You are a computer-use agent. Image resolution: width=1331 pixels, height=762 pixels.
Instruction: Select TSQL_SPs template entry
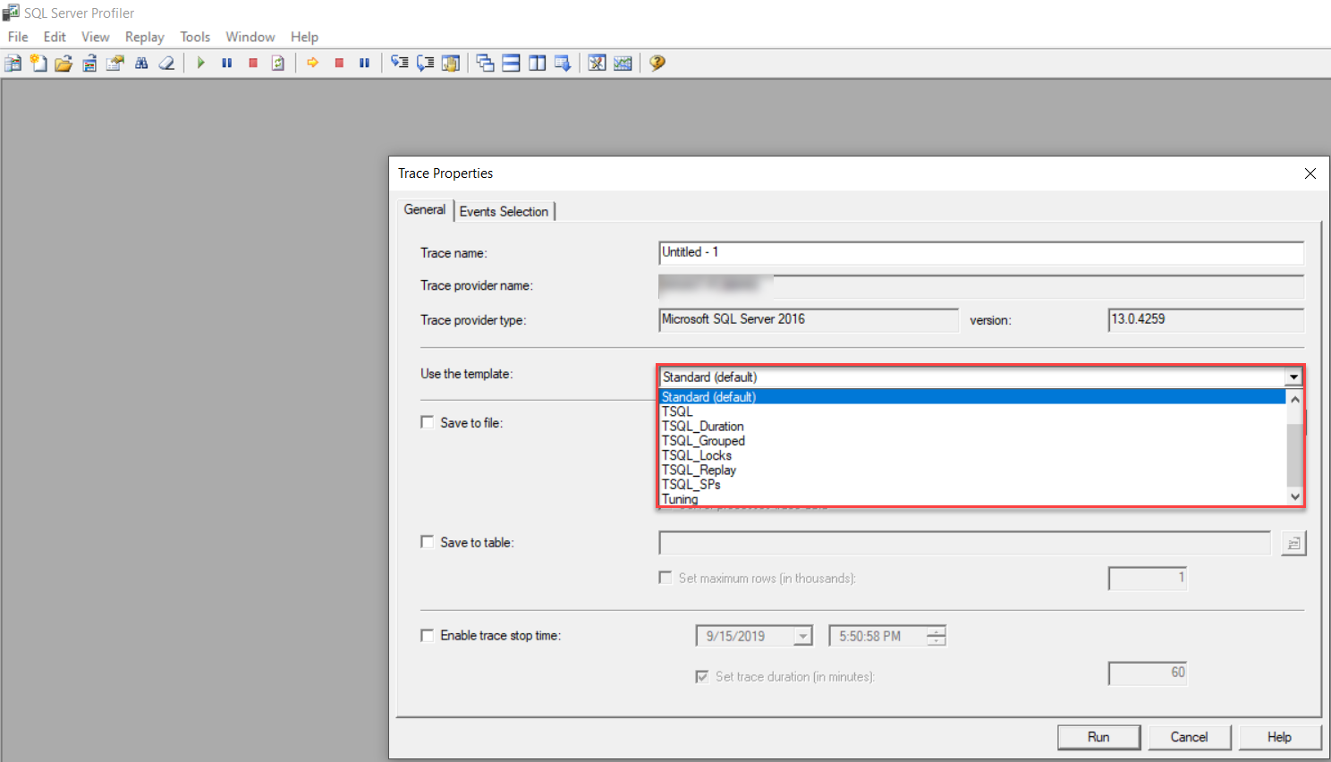coord(972,485)
